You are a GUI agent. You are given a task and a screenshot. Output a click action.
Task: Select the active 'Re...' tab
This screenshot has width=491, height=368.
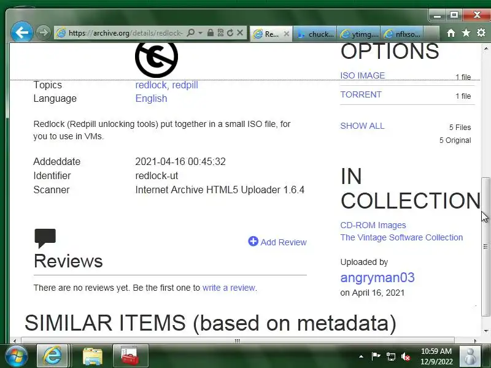[271, 34]
